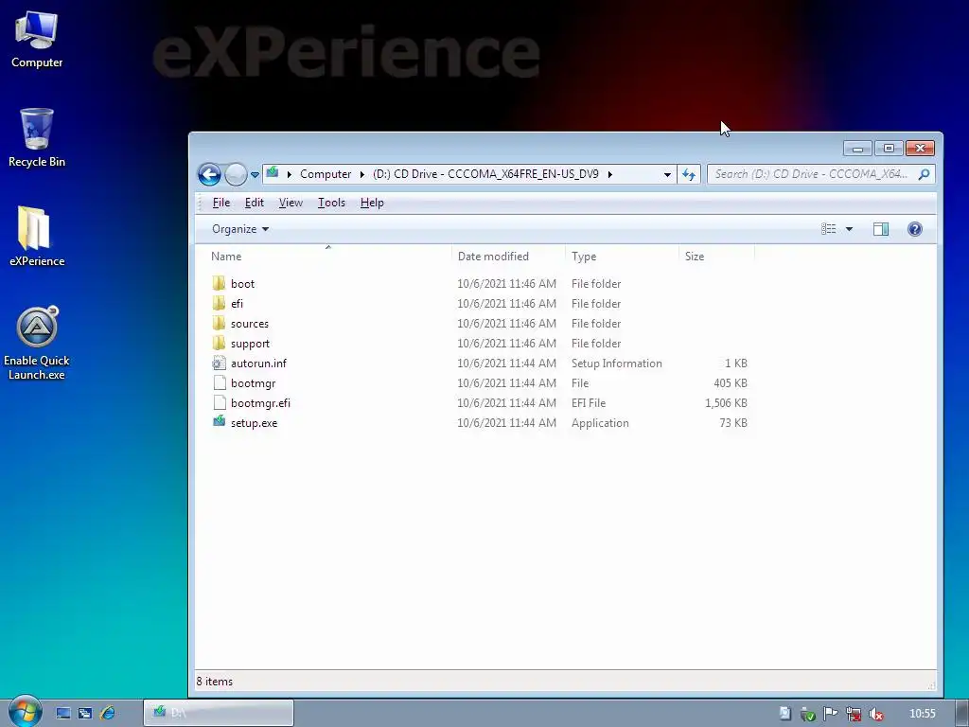Open the Recycle Bin desktop icon
The width and height of the screenshot is (969, 727).
[x=37, y=137]
